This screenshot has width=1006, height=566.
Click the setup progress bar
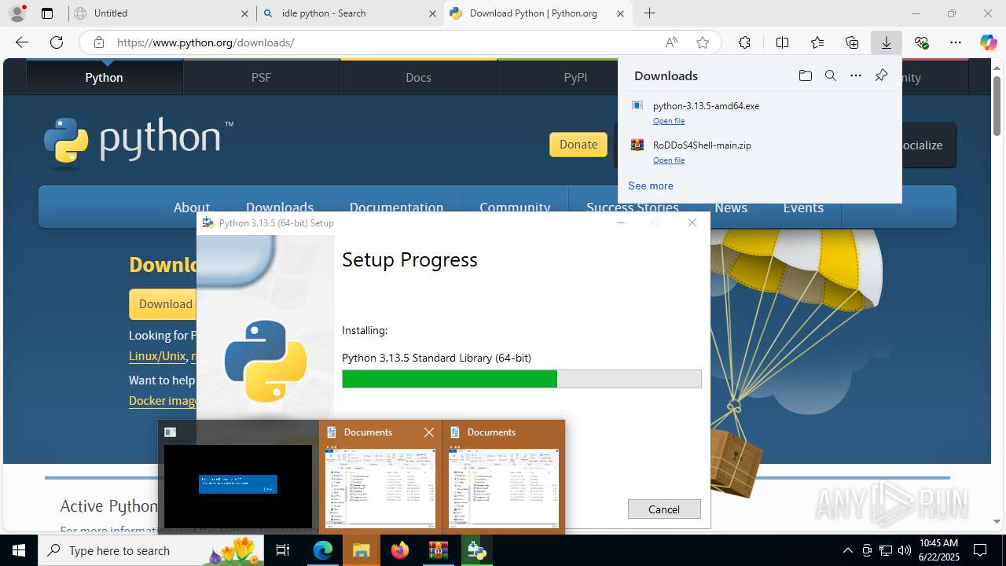click(522, 379)
